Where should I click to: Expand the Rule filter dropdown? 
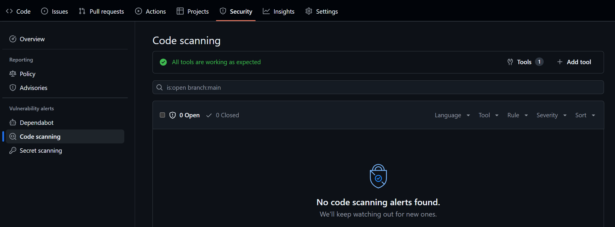518,115
